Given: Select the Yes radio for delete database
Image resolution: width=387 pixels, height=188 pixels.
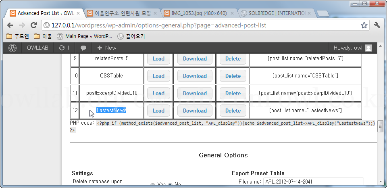Looking at the screenshot, I should tap(153, 185).
